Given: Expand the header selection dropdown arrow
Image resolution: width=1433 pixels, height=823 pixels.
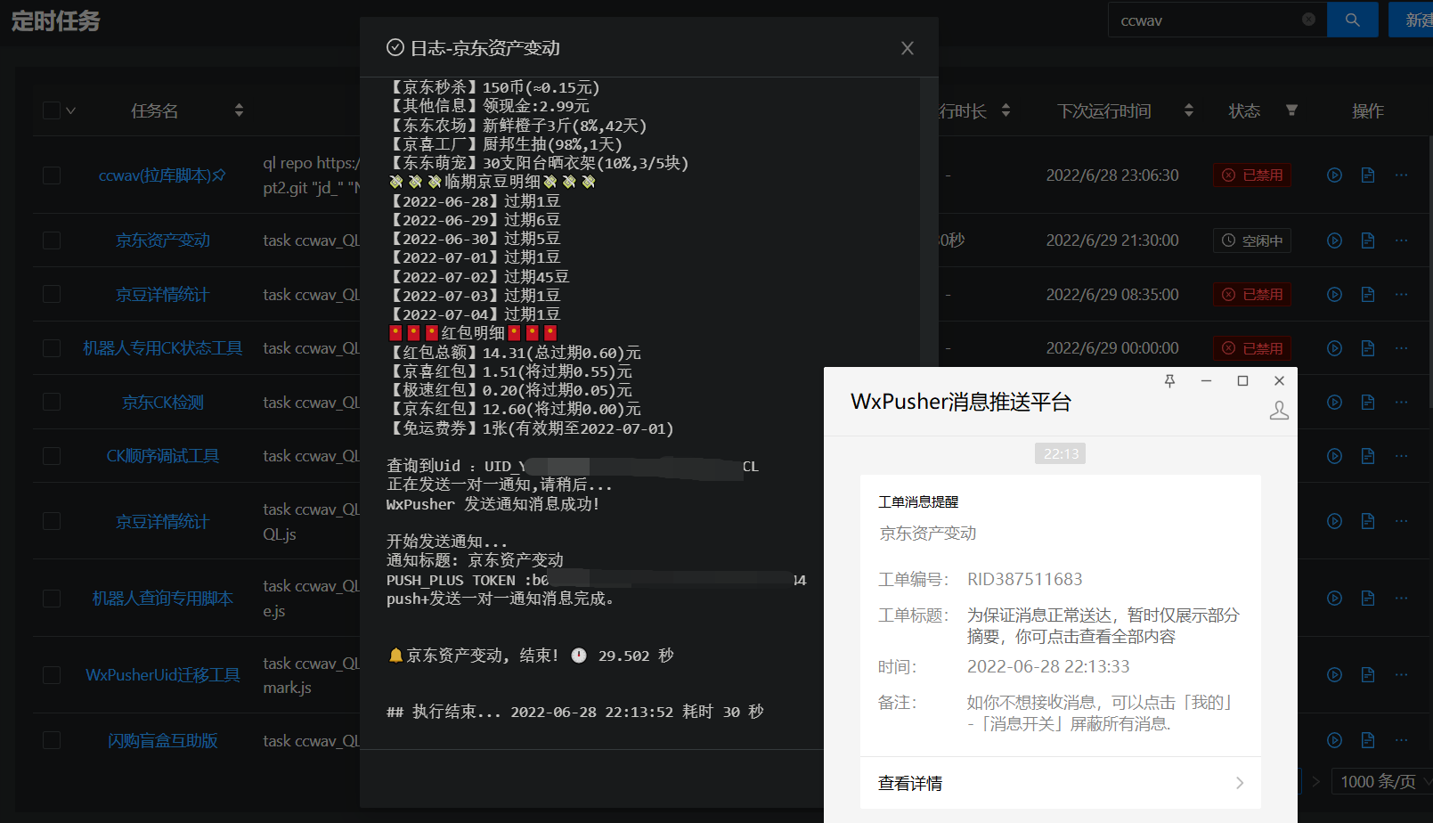Looking at the screenshot, I should (70, 110).
